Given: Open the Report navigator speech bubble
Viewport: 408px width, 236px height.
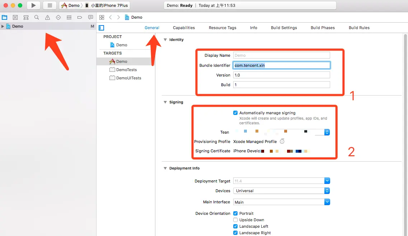Looking at the screenshot, I should coord(90,18).
